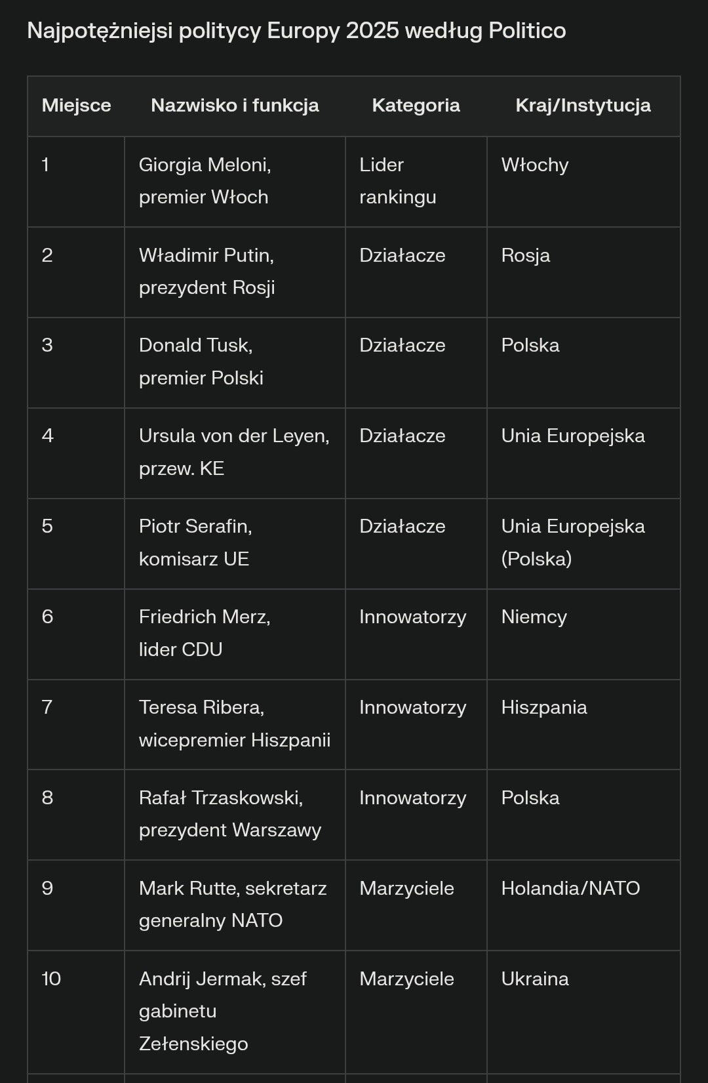The height and width of the screenshot is (1083, 708).
Task: Select the Giorgia Meloni name cell
Action: click(205, 181)
